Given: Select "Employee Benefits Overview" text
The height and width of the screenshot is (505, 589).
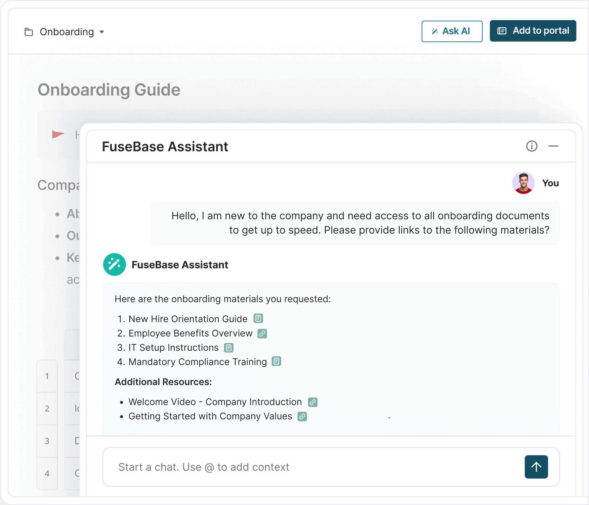Looking at the screenshot, I should [x=191, y=333].
